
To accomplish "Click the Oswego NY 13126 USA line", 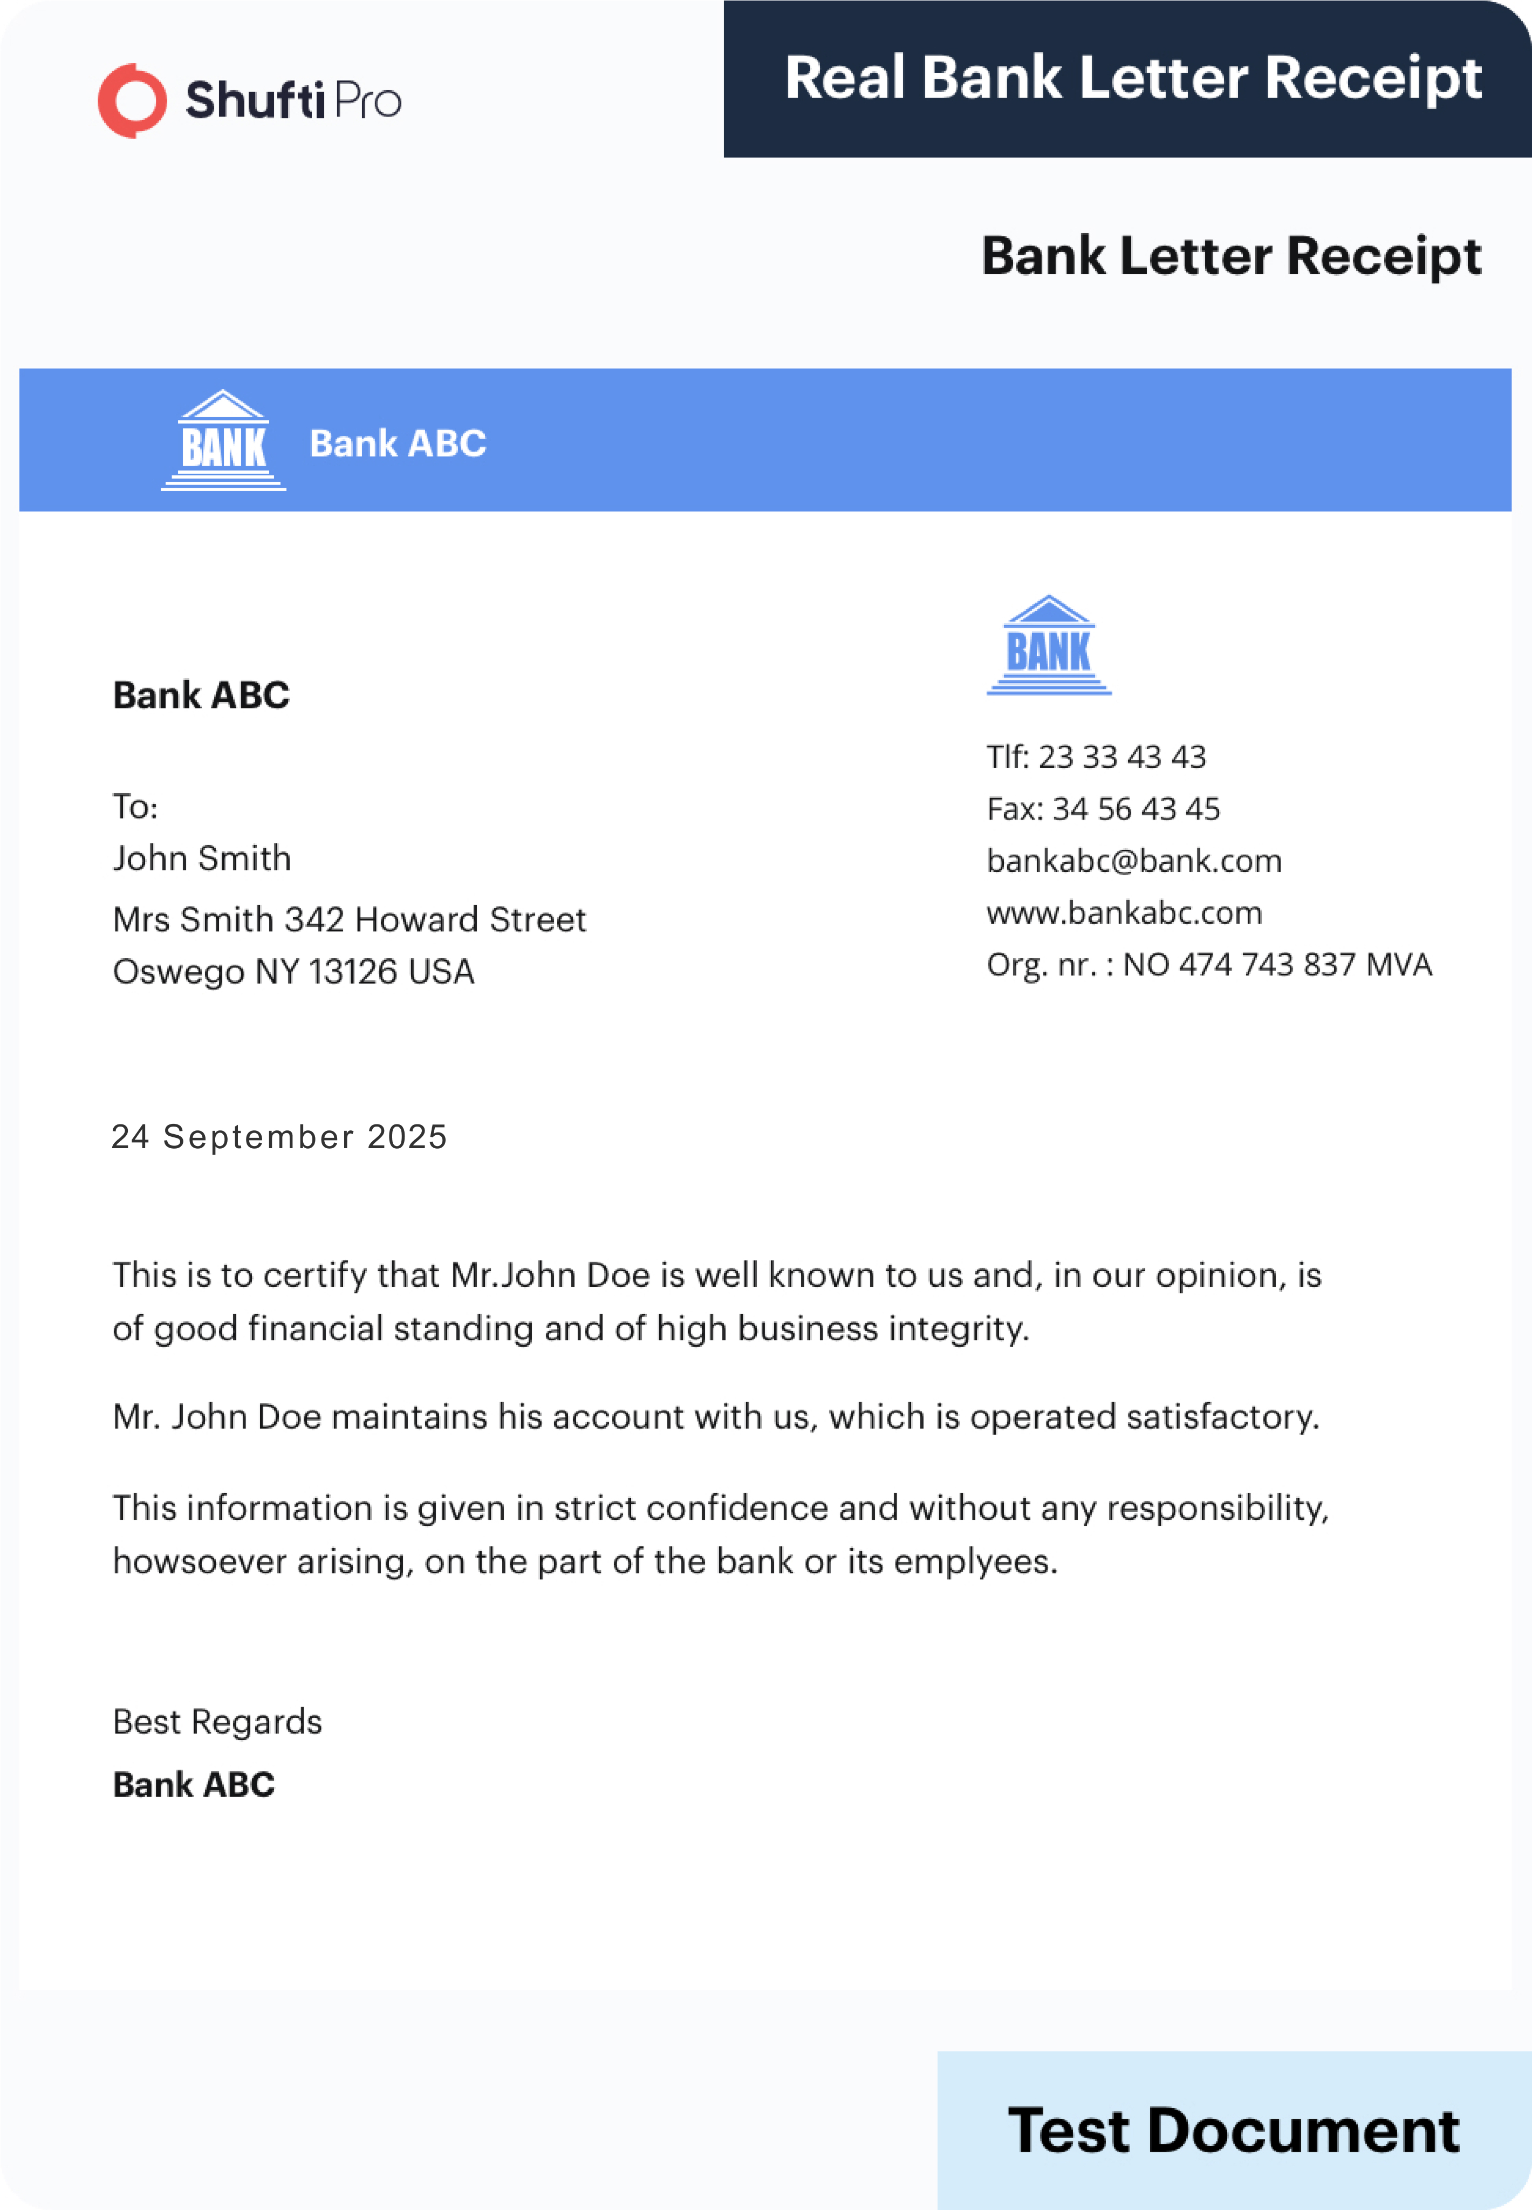I will [x=294, y=972].
